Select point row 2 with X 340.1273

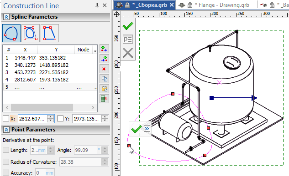point(50,65)
